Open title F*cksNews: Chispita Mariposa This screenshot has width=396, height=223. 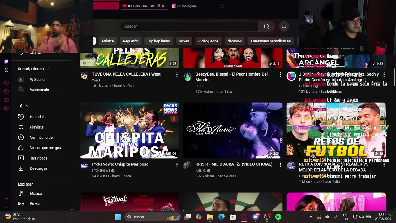(120, 164)
